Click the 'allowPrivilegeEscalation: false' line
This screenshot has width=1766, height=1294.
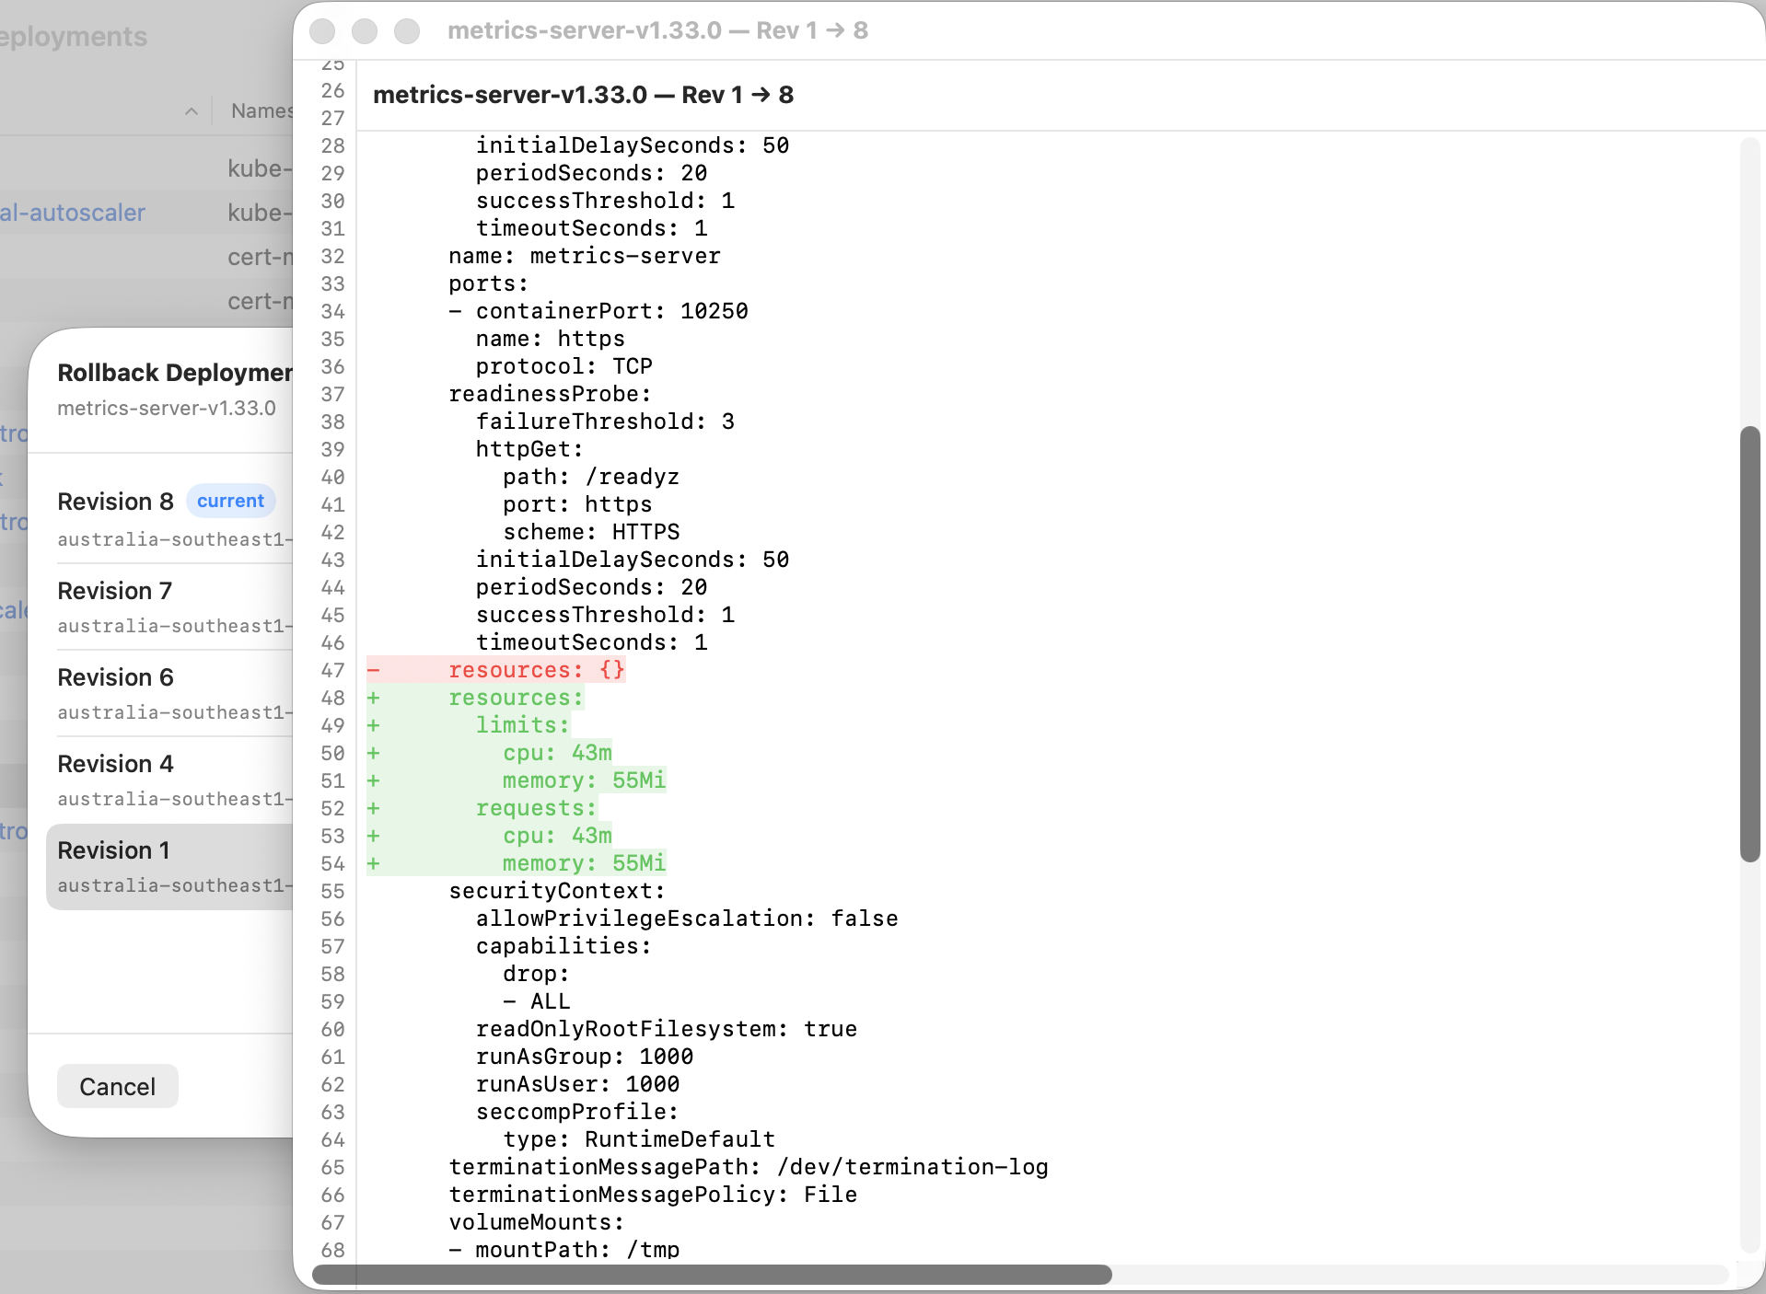[686, 919]
